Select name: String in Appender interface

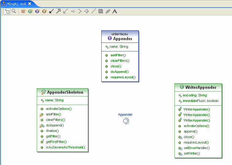click(119, 47)
